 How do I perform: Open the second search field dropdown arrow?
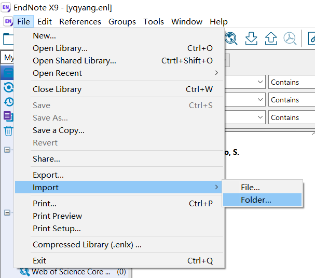click(260, 100)
